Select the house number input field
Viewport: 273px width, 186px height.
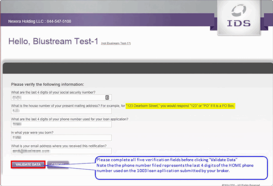coord(61,111)
